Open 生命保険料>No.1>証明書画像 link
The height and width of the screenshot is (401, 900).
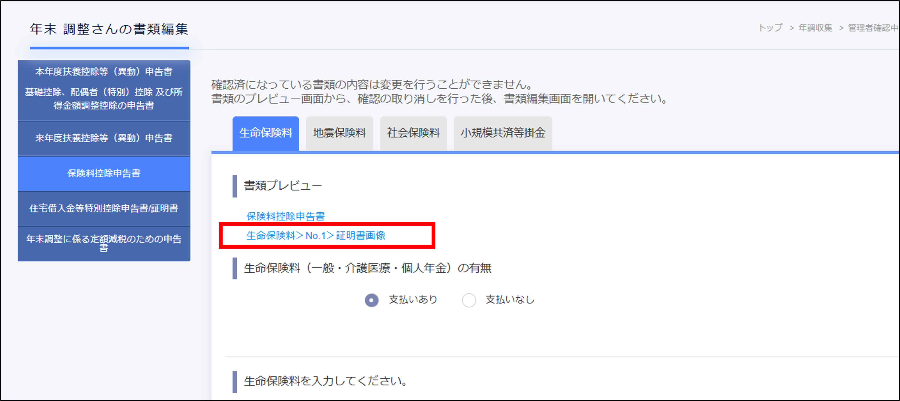[x=316, y=235]
